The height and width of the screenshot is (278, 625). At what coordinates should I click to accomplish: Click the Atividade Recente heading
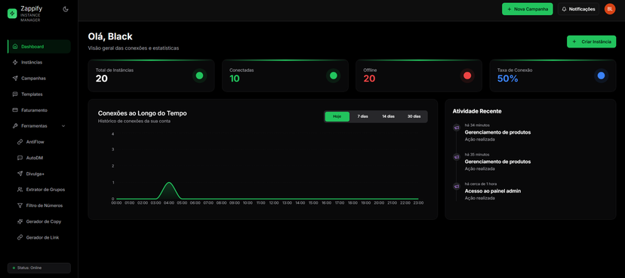point(477,111)
